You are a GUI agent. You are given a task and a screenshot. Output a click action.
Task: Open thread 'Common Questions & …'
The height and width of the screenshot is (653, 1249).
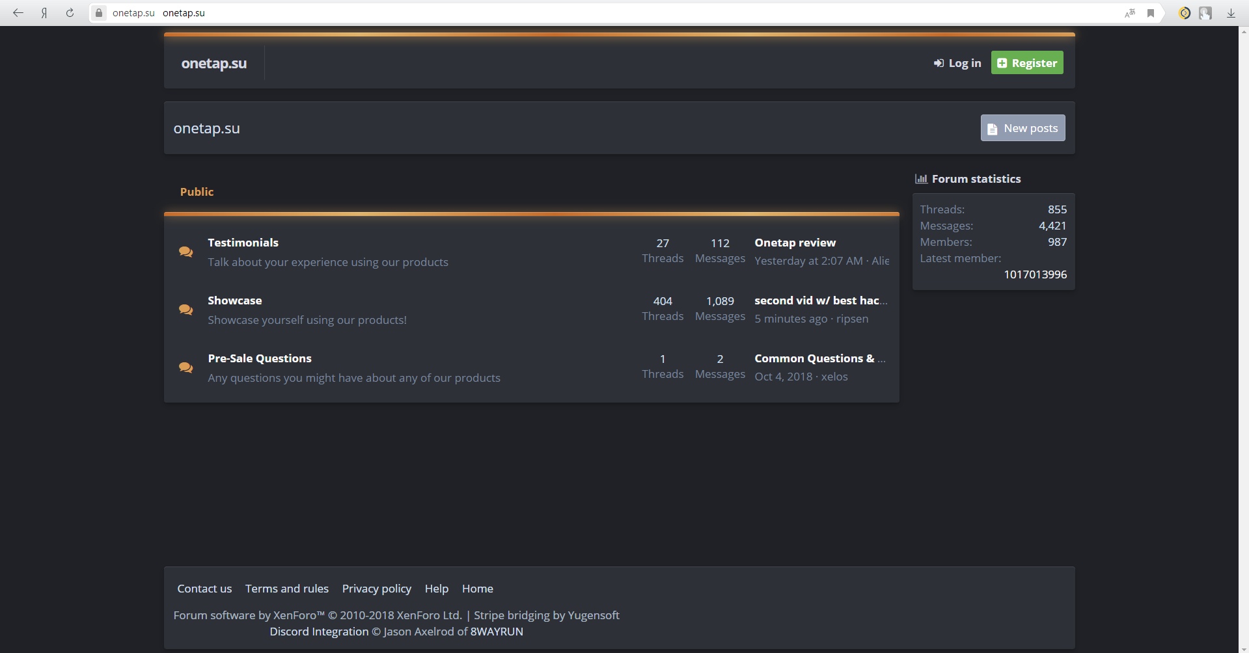click(x=820, y=358)
